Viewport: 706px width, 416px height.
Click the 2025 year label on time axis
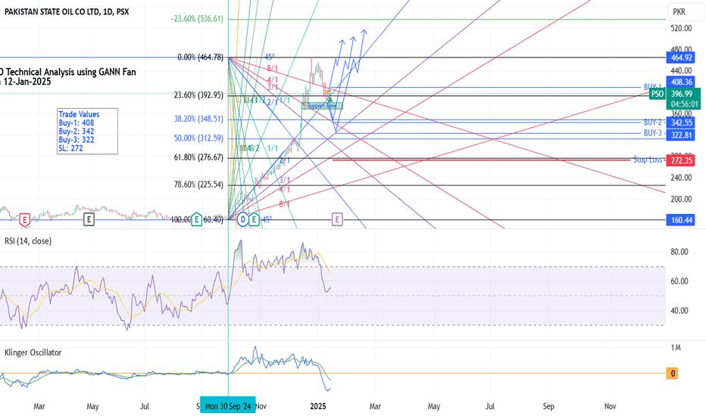[x=318, y=407]
